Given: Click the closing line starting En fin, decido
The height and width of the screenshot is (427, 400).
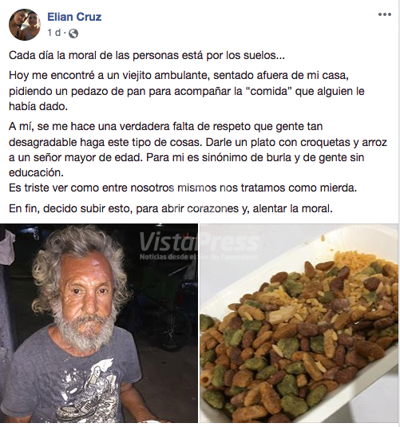Looking at the screenshot, I should point(171,209).
